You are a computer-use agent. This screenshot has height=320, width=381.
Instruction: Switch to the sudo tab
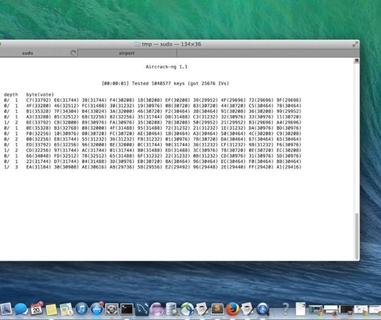point(39,53)
